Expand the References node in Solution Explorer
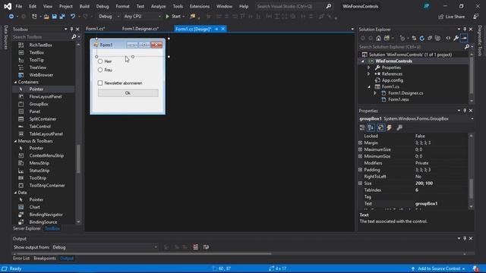 368,74
